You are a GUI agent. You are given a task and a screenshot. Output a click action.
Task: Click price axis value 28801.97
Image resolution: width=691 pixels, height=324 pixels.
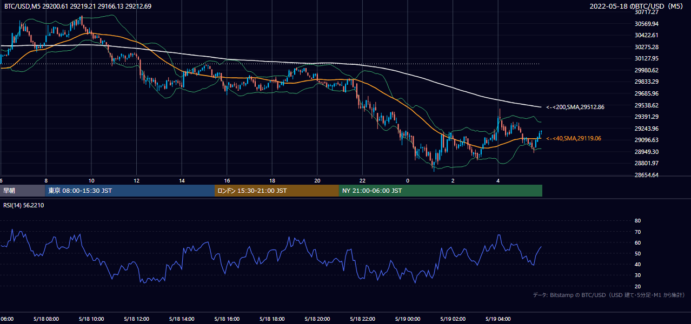(x=647, y=163)
